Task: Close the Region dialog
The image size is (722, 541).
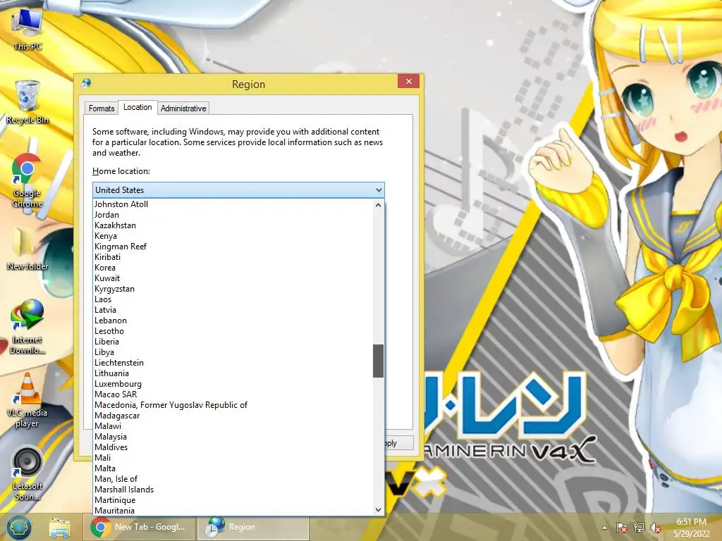Action: pyautogui.click(x=408, y=82)
